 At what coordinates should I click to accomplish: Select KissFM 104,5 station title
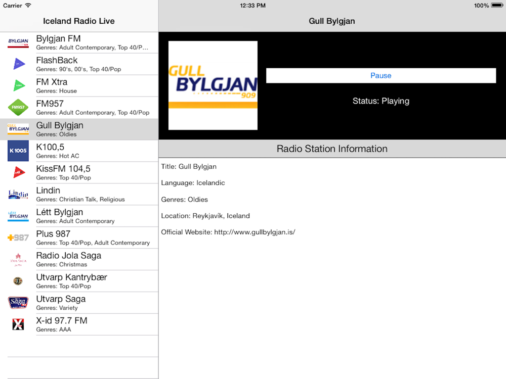[x=63, y=169]
